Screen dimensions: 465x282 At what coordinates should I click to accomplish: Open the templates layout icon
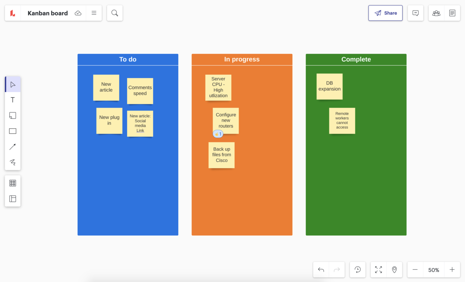[x=13, y=199]
